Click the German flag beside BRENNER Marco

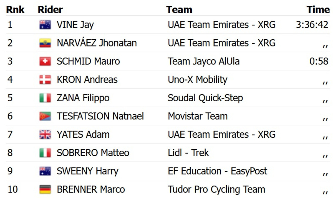click(x=45, y=189)
